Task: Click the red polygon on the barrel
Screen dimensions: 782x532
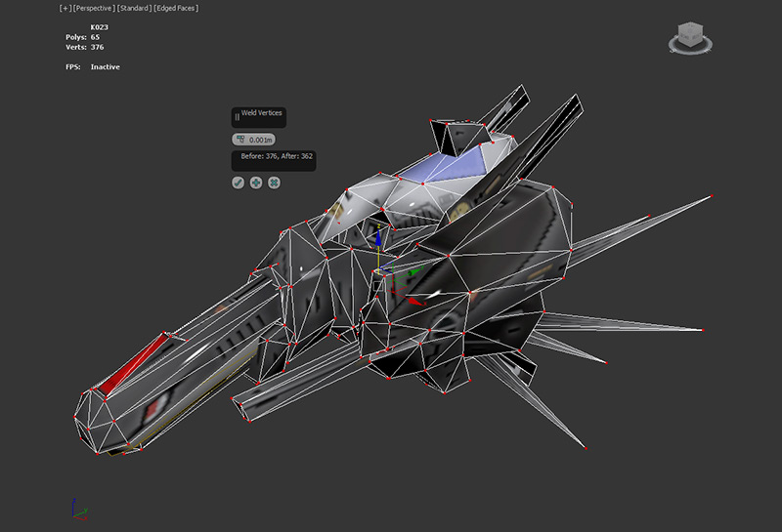Action: (132, 364)
